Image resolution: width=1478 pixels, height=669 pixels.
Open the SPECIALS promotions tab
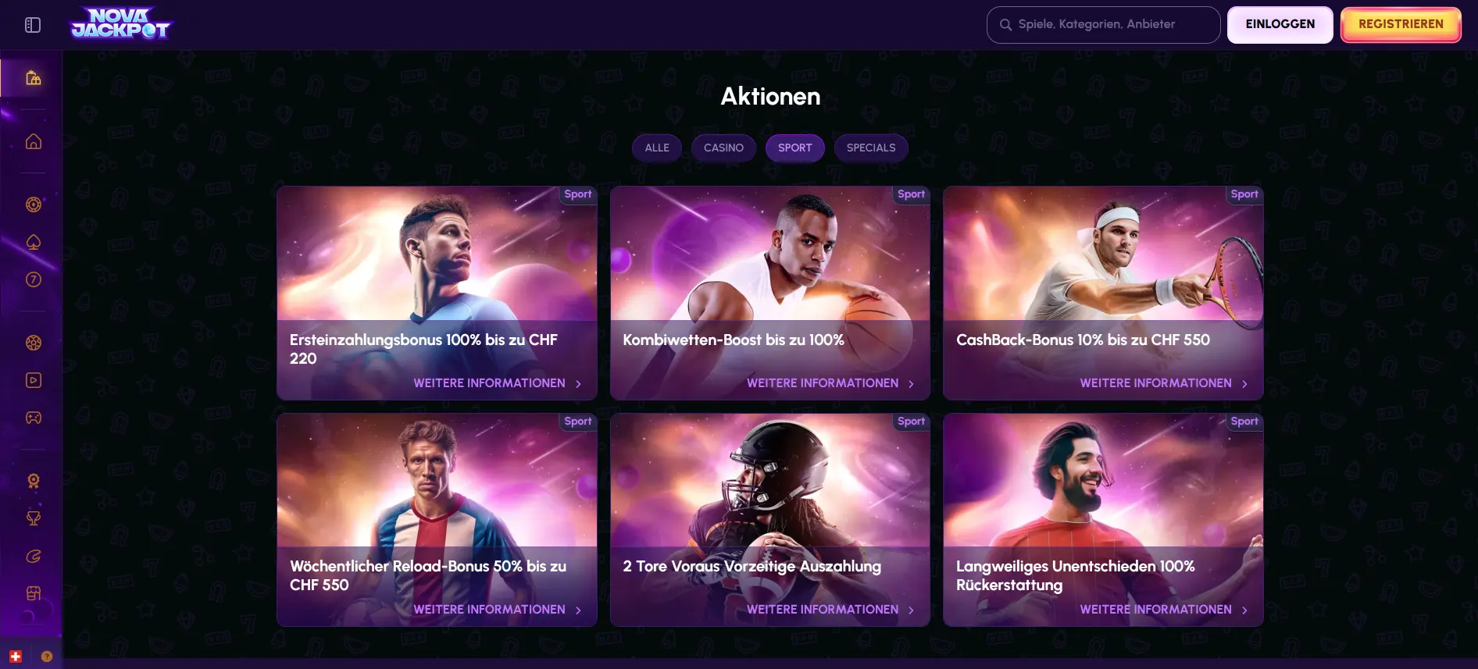pyautogui.click(x=871, y=148)
